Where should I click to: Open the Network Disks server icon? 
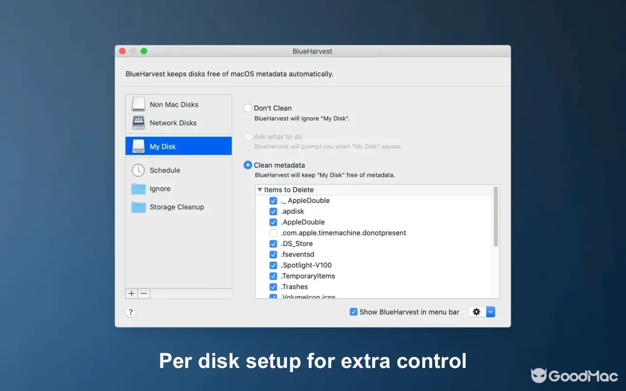click(138, 123)
